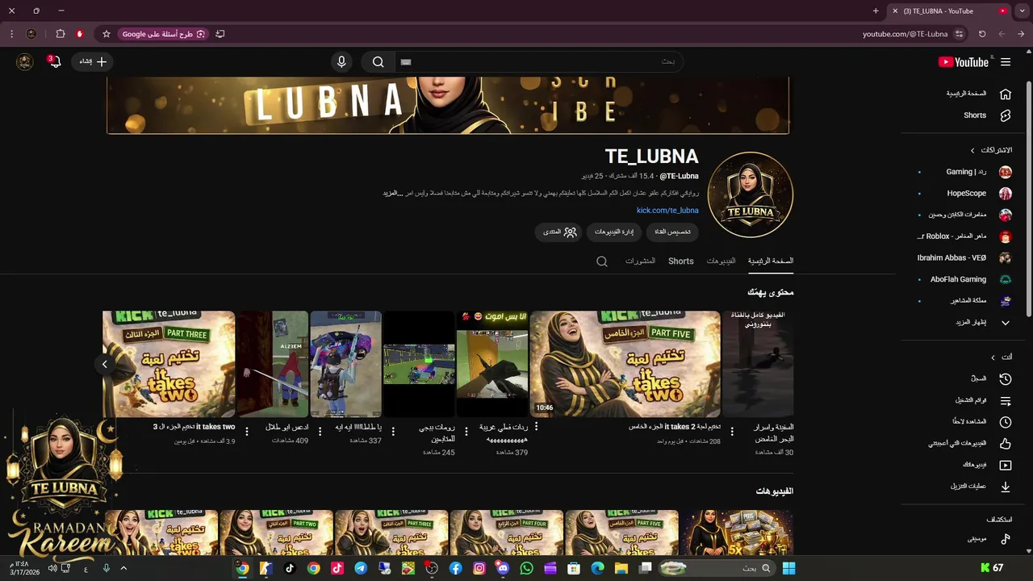Expand channel description via ...المزيد

click(x=391, y=194)
